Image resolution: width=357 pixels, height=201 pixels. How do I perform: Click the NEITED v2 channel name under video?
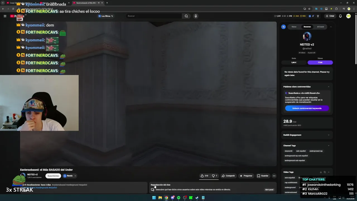coord(32,174)
